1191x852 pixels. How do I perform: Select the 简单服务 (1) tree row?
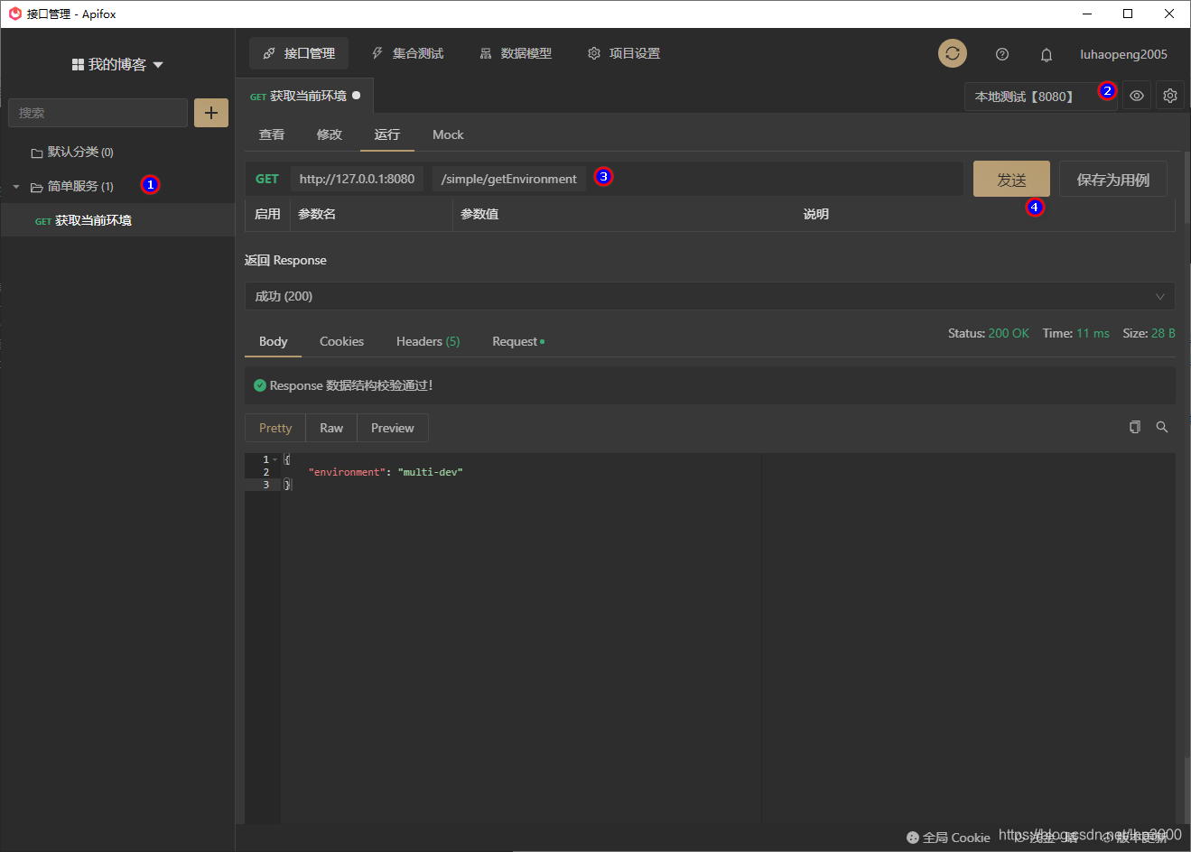117,186
